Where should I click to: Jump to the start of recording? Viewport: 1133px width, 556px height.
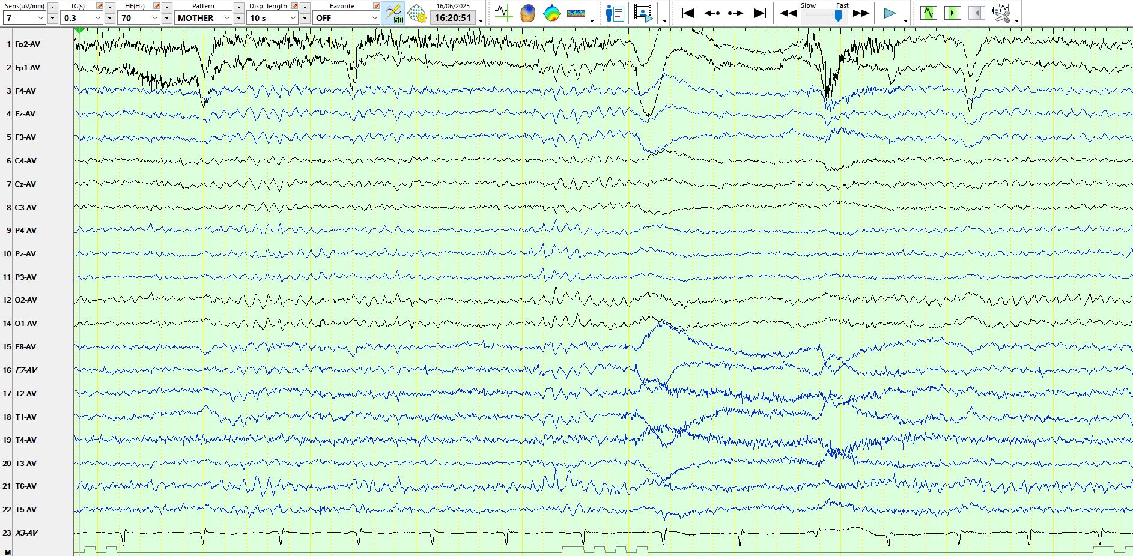coord(688,13)
